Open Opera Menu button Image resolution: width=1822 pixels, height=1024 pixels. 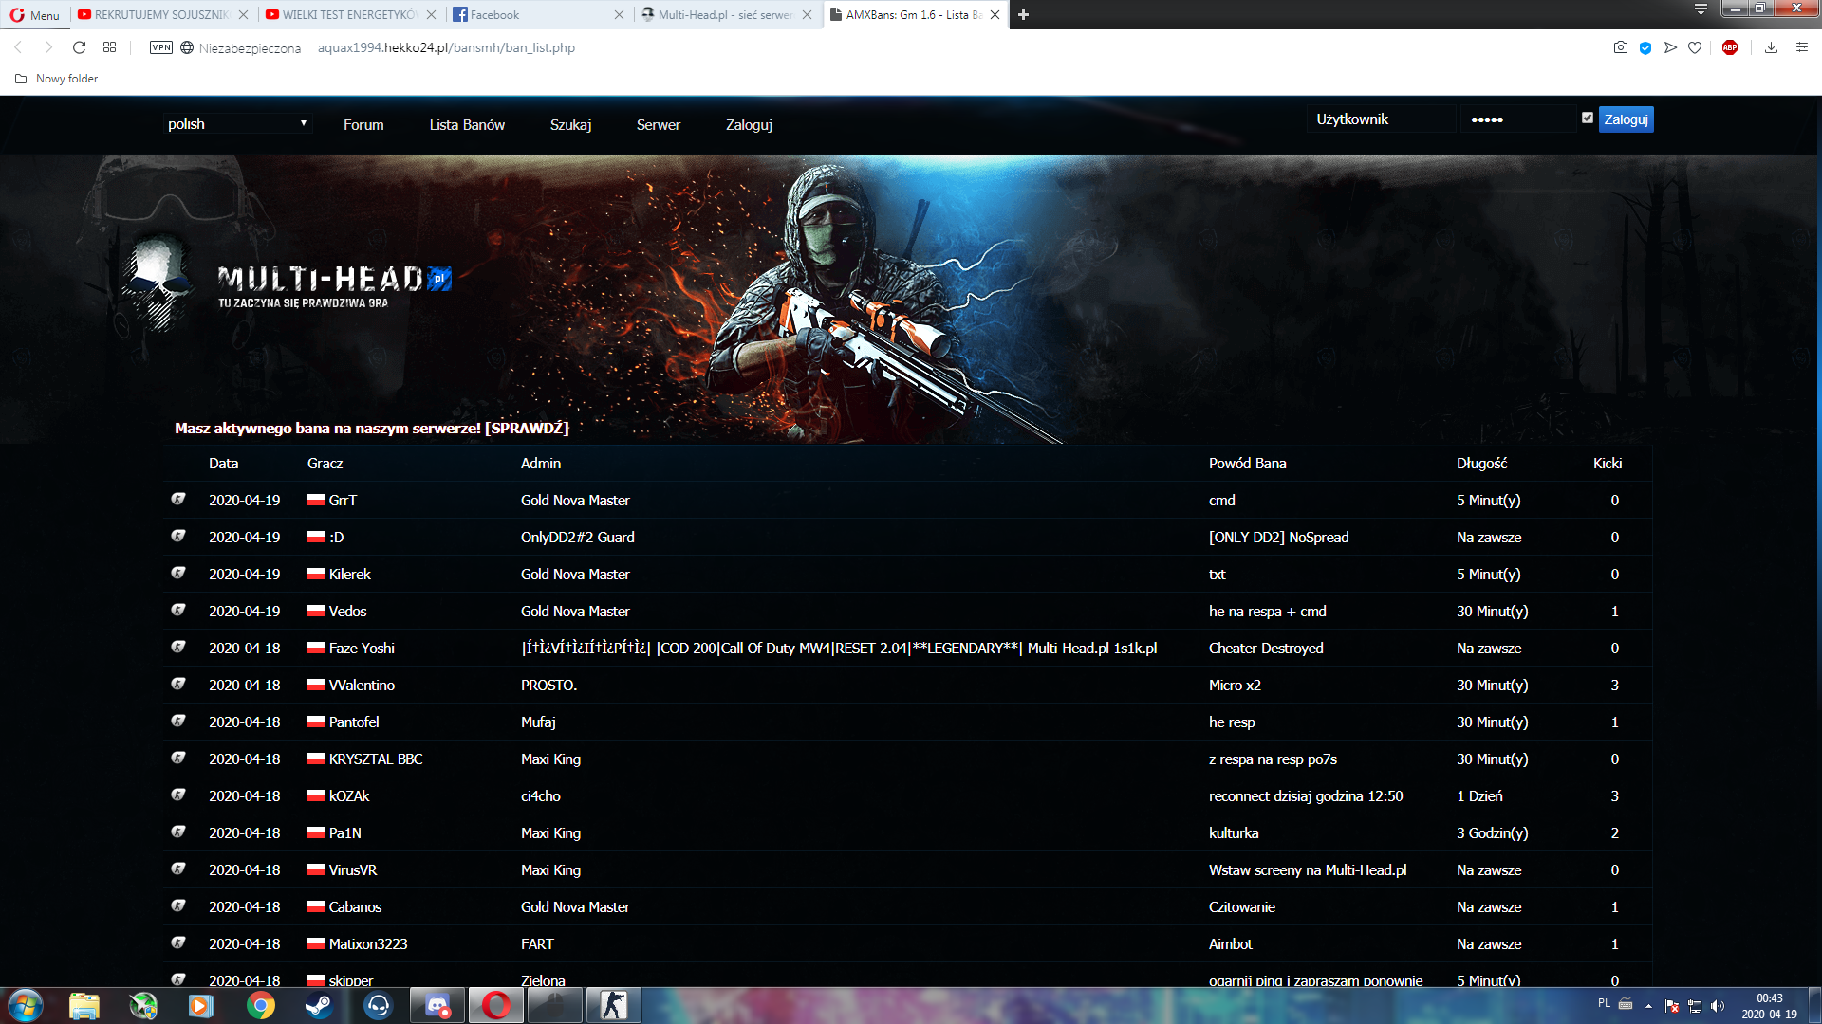35,15
